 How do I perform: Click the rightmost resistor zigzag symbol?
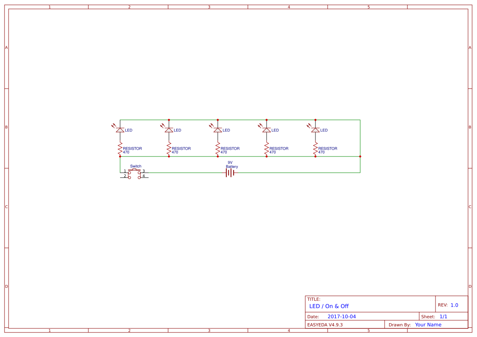(315, 149)
